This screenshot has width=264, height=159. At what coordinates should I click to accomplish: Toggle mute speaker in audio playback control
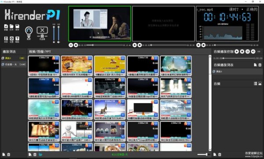(x=253, y=52)
